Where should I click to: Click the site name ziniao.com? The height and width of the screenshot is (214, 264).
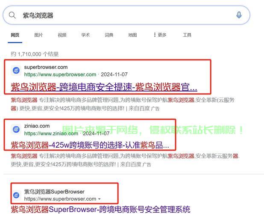coord(37,126)
